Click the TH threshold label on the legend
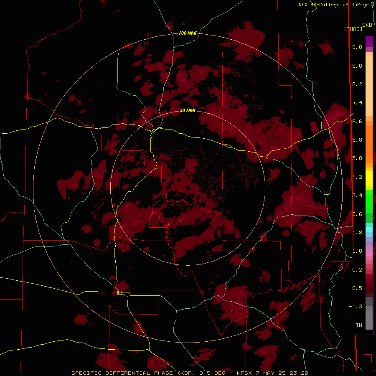This screenshot has width=376, height=376. pyautogui.click(x=359, y=325)
